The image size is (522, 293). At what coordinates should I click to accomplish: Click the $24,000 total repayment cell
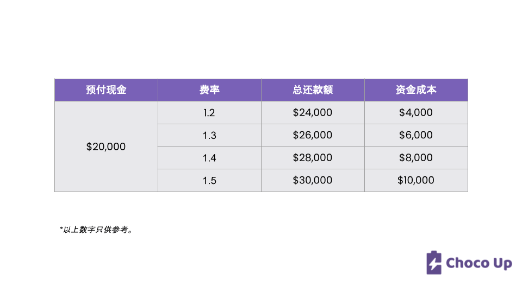tap(313, 113)
